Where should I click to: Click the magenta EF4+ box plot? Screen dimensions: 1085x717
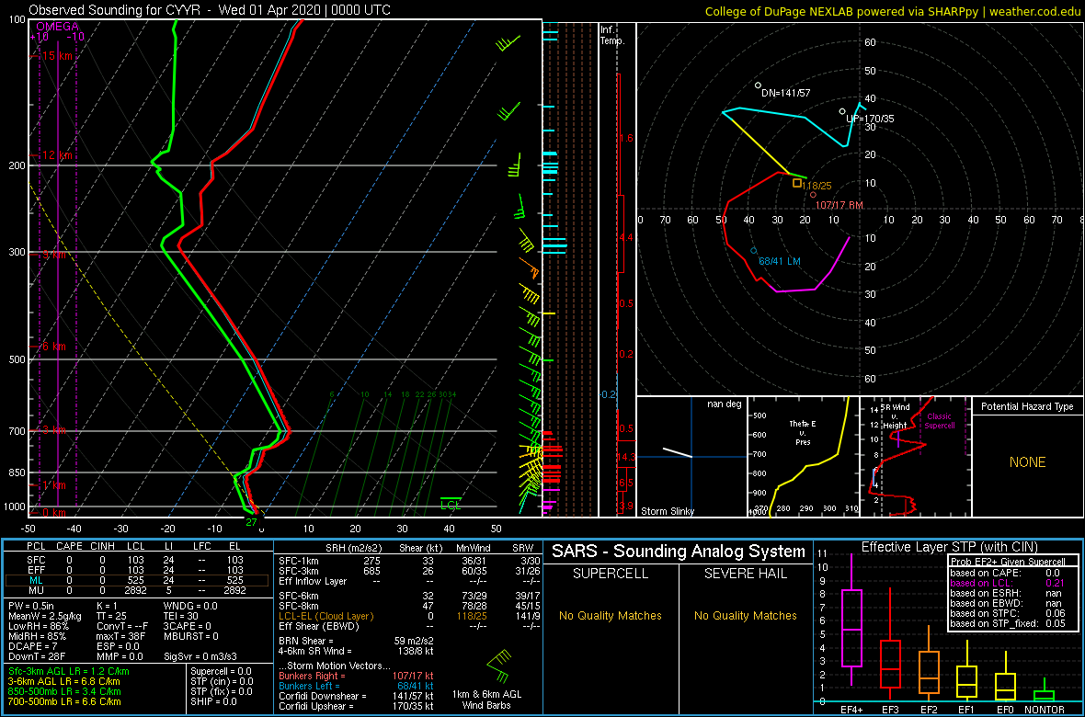[x=851, y=620]
